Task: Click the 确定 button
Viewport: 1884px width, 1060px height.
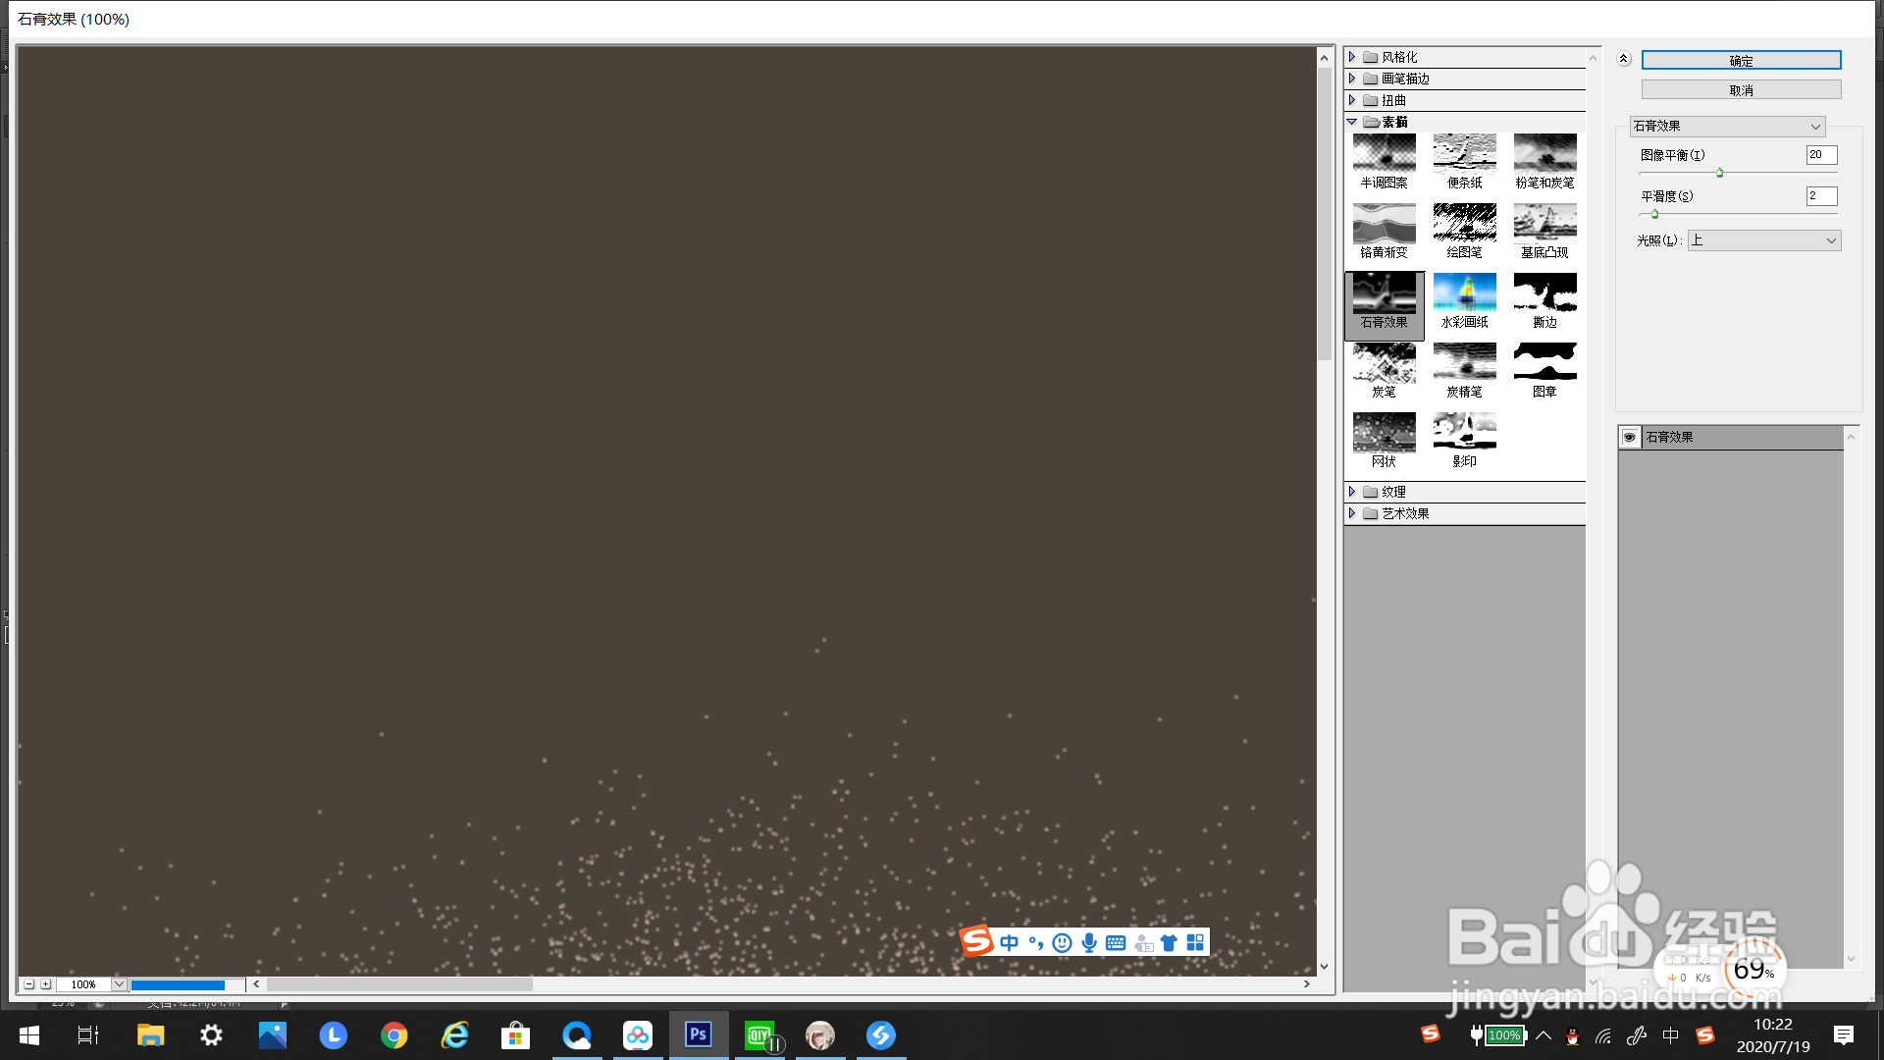Action: point(1741,61)
